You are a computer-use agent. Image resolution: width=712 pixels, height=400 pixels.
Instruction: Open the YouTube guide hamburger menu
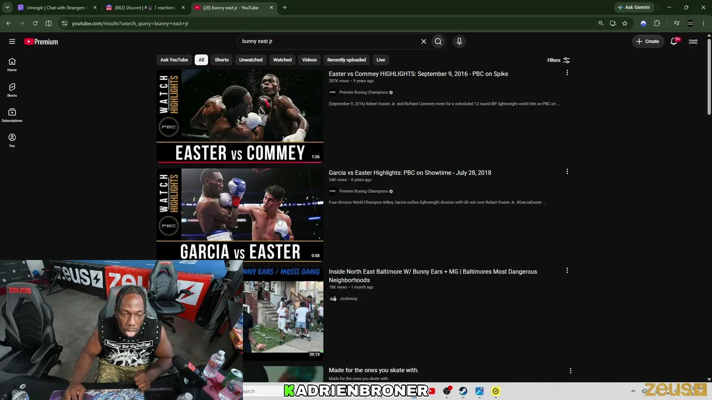coord(12,42)
